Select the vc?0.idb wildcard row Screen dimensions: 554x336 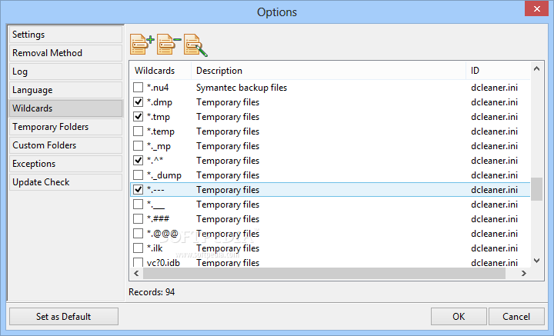point(330,263)
